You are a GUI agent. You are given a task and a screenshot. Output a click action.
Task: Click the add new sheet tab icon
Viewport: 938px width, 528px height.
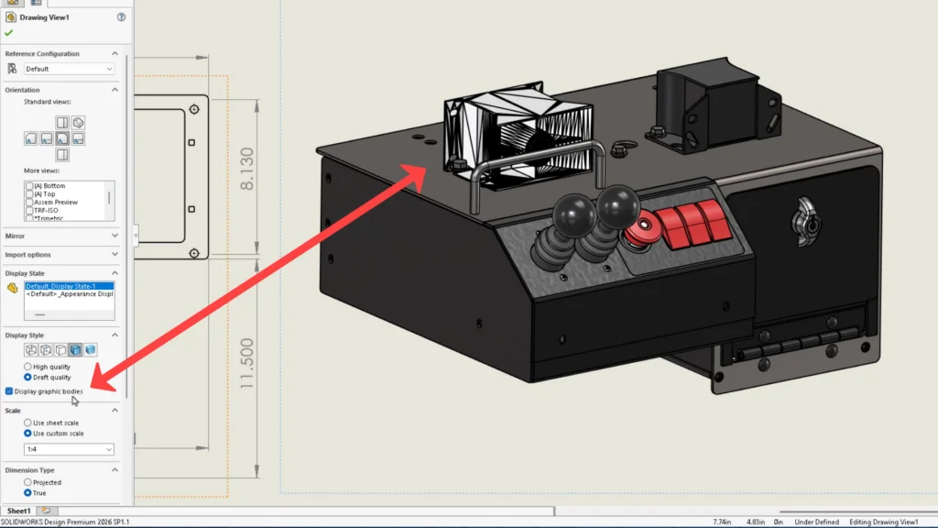coord(46,511)
